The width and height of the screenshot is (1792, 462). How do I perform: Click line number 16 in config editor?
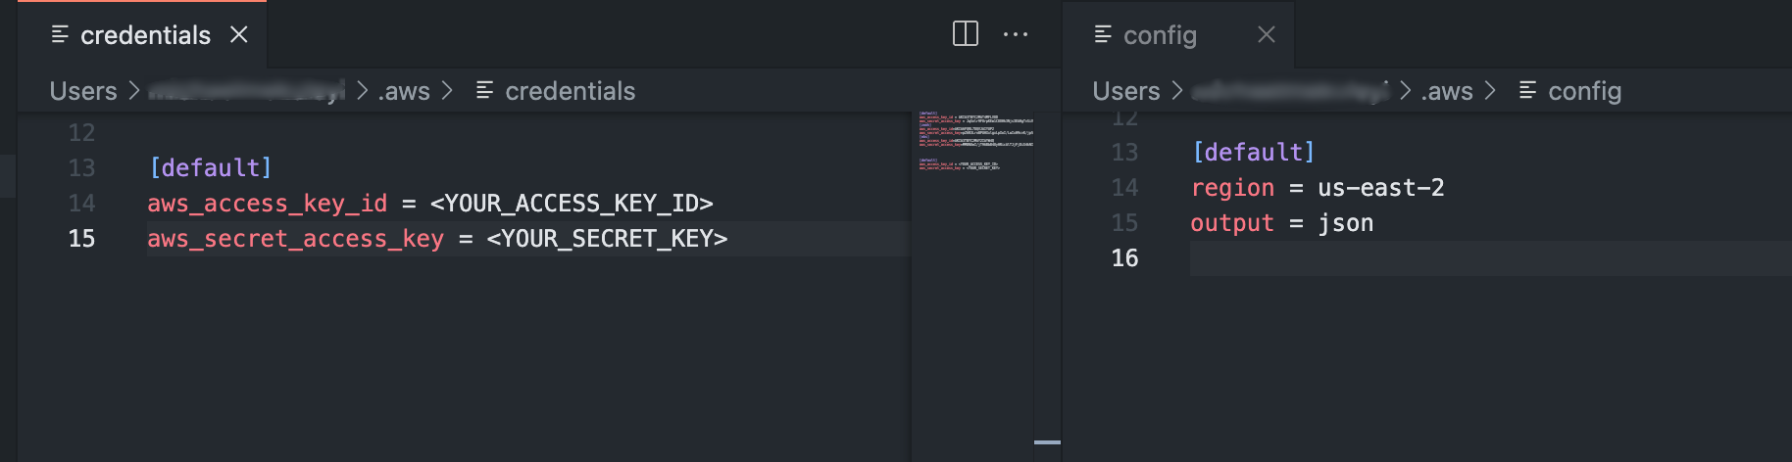[x=1124, y=258]
